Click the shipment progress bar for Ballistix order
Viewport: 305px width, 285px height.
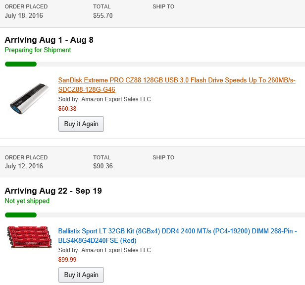click(154, 215)
